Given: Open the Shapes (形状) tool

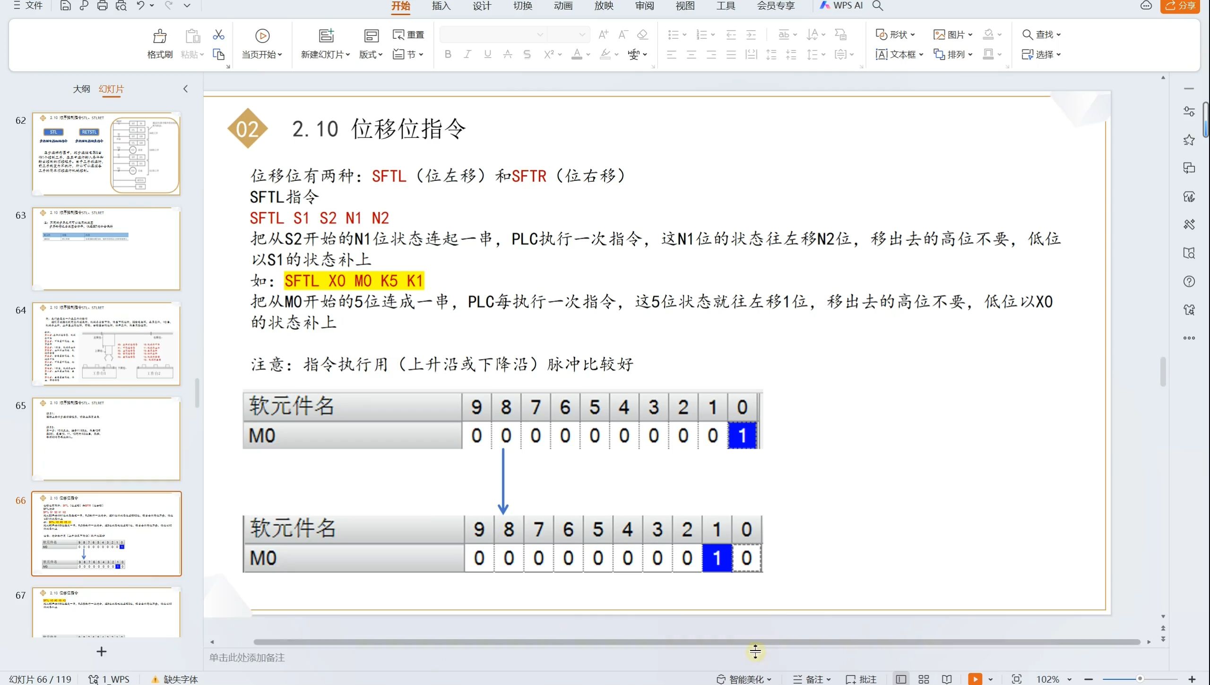Looking at the screenshot, I should (x=895, y=34).
